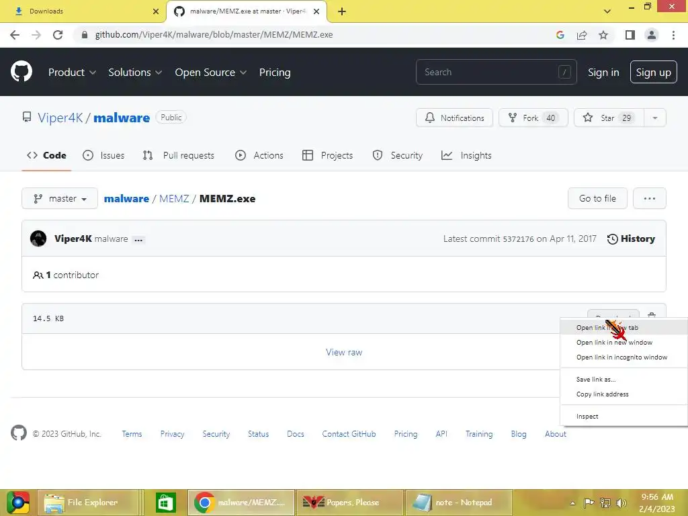This screenshot has height=516, width=688.
Task: Choose Open link in incognito window
Action: point(623,357)
